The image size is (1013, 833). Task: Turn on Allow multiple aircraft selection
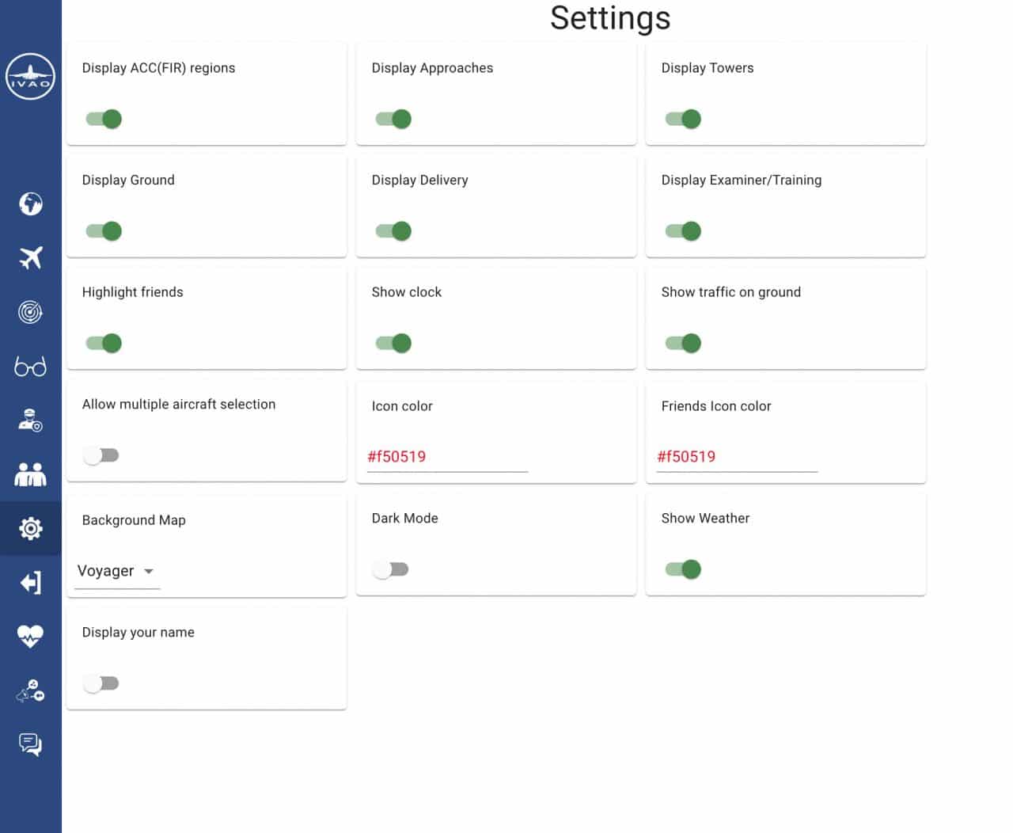pyautogui.click(x=101, y=455)
